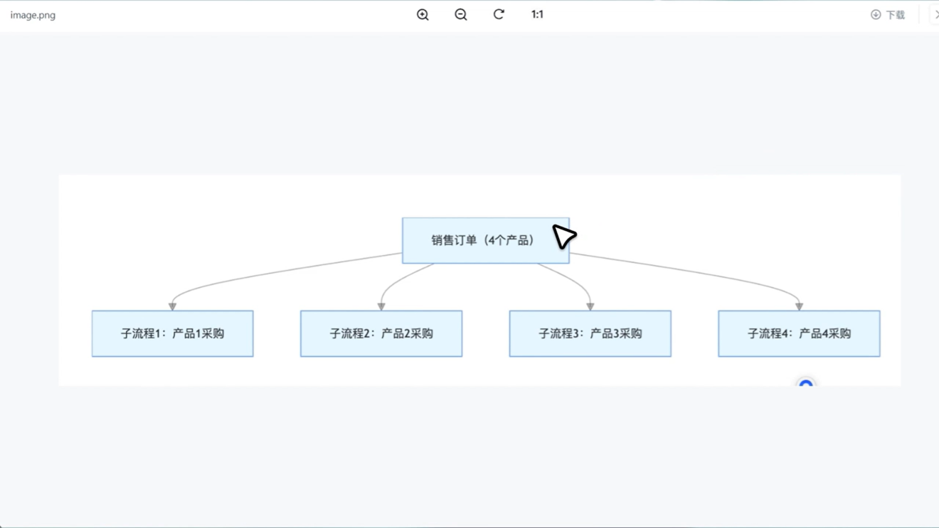This screenshot has height=528, width=939.
Task: Click the image.png file name
Action: point(33,15)
